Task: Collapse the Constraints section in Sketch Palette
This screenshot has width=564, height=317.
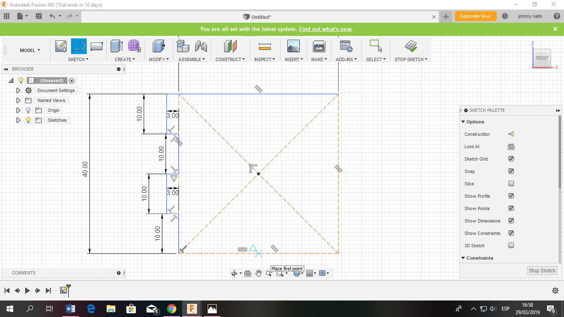Action: (x=463, y=258)
